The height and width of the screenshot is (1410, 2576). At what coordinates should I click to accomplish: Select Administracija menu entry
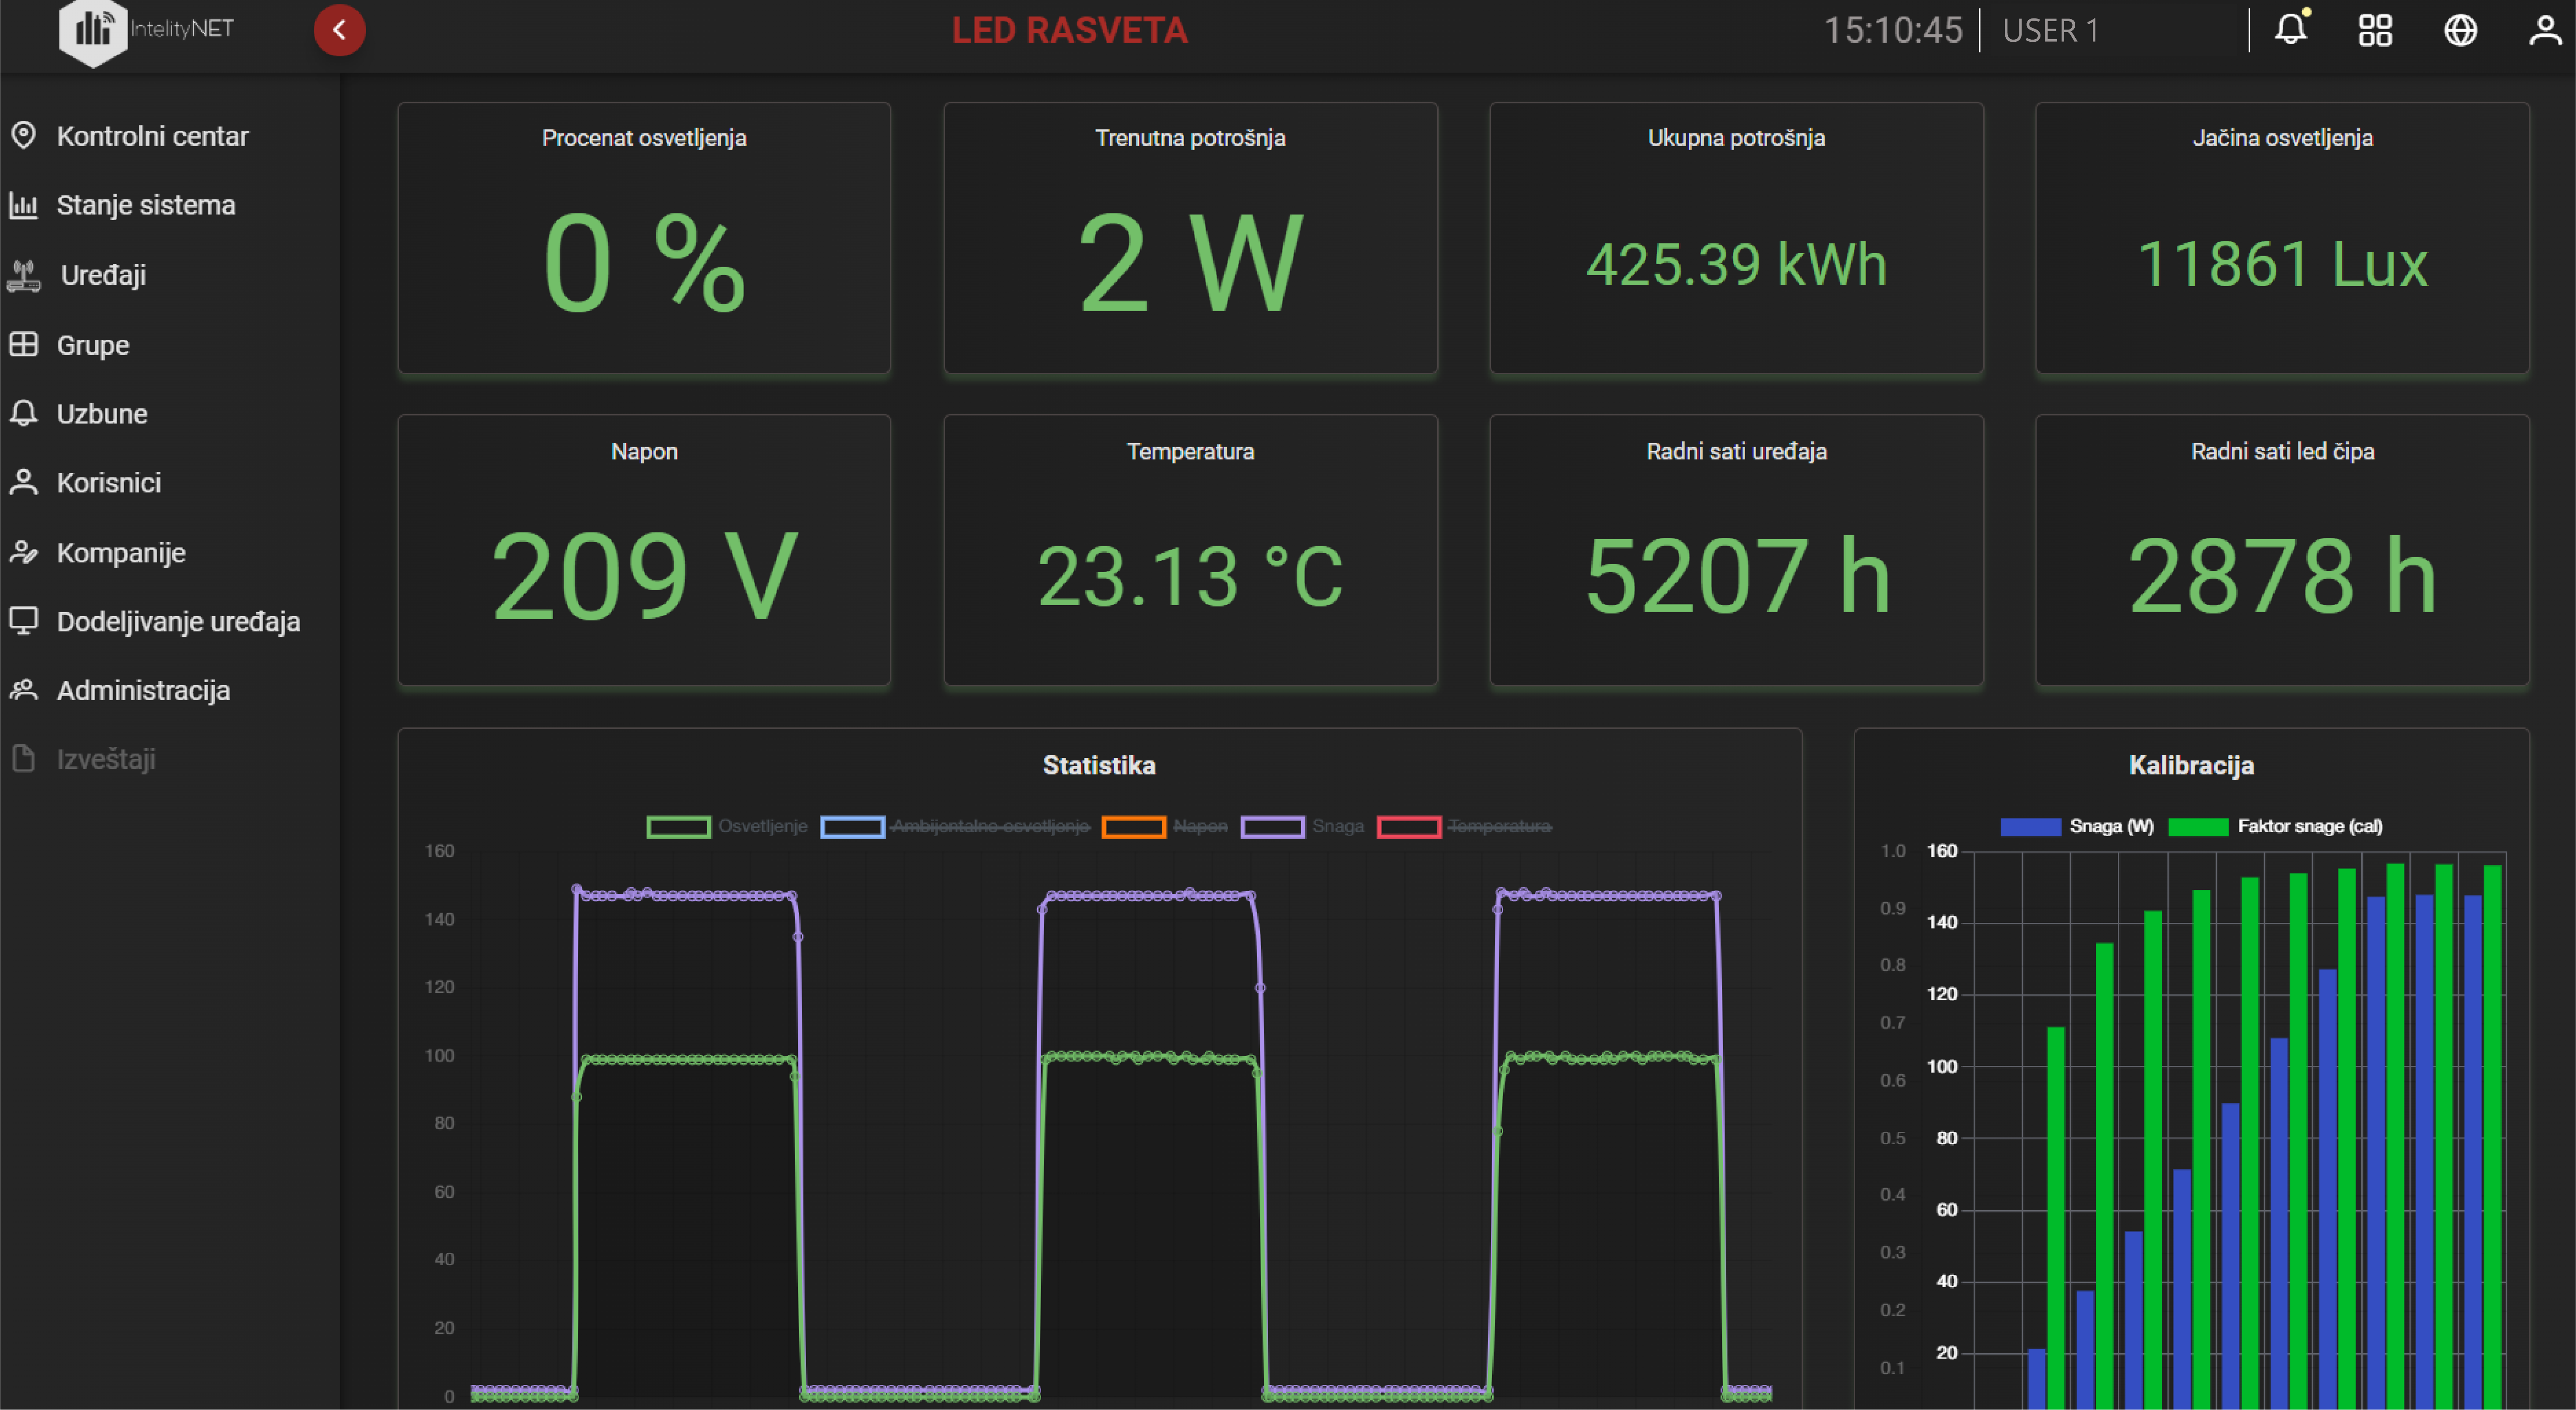pos(143,691)
